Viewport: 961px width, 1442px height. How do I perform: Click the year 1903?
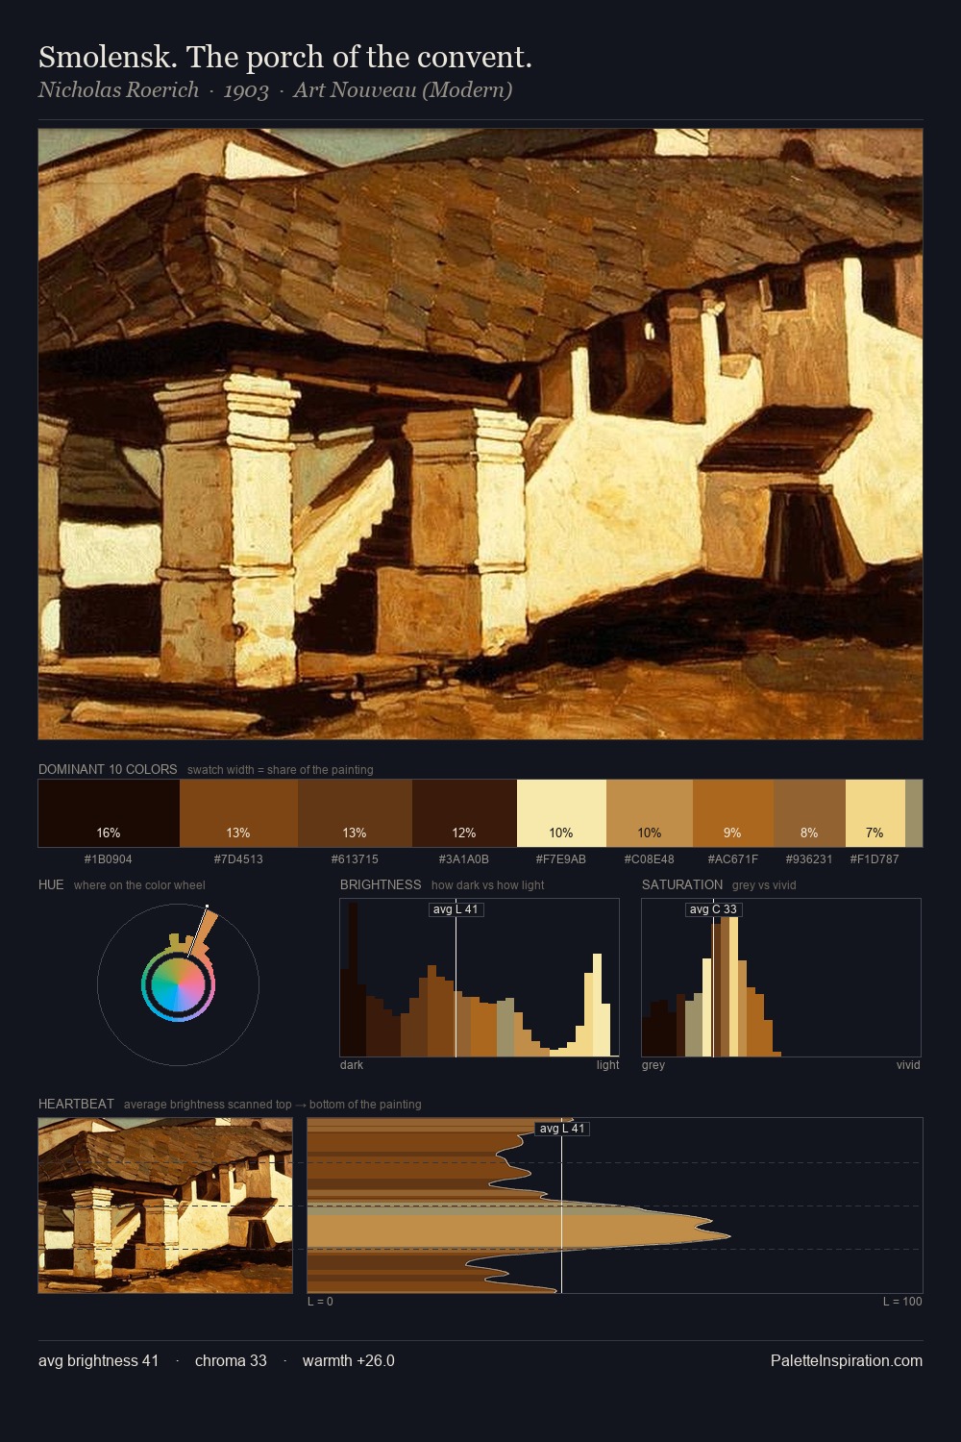(x=246, y=90)
